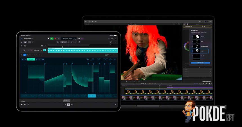This screenshot has width=242, height=127.
Task: Click the People mask thumbnail
Action: (196, 37)
